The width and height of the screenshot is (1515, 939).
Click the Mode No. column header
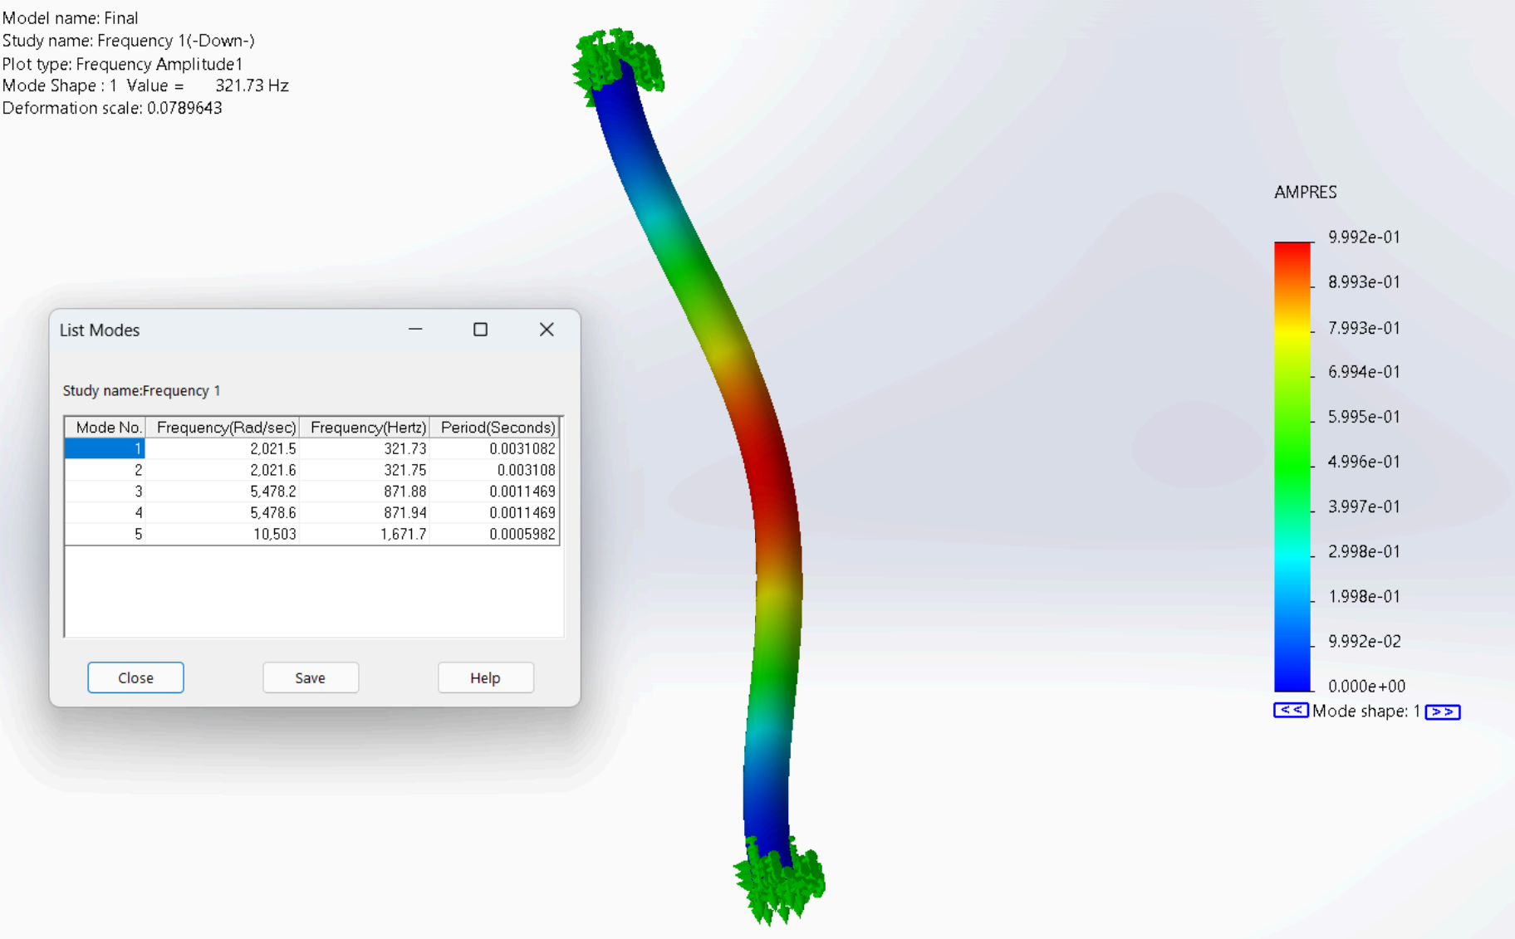tap(105, 428)
